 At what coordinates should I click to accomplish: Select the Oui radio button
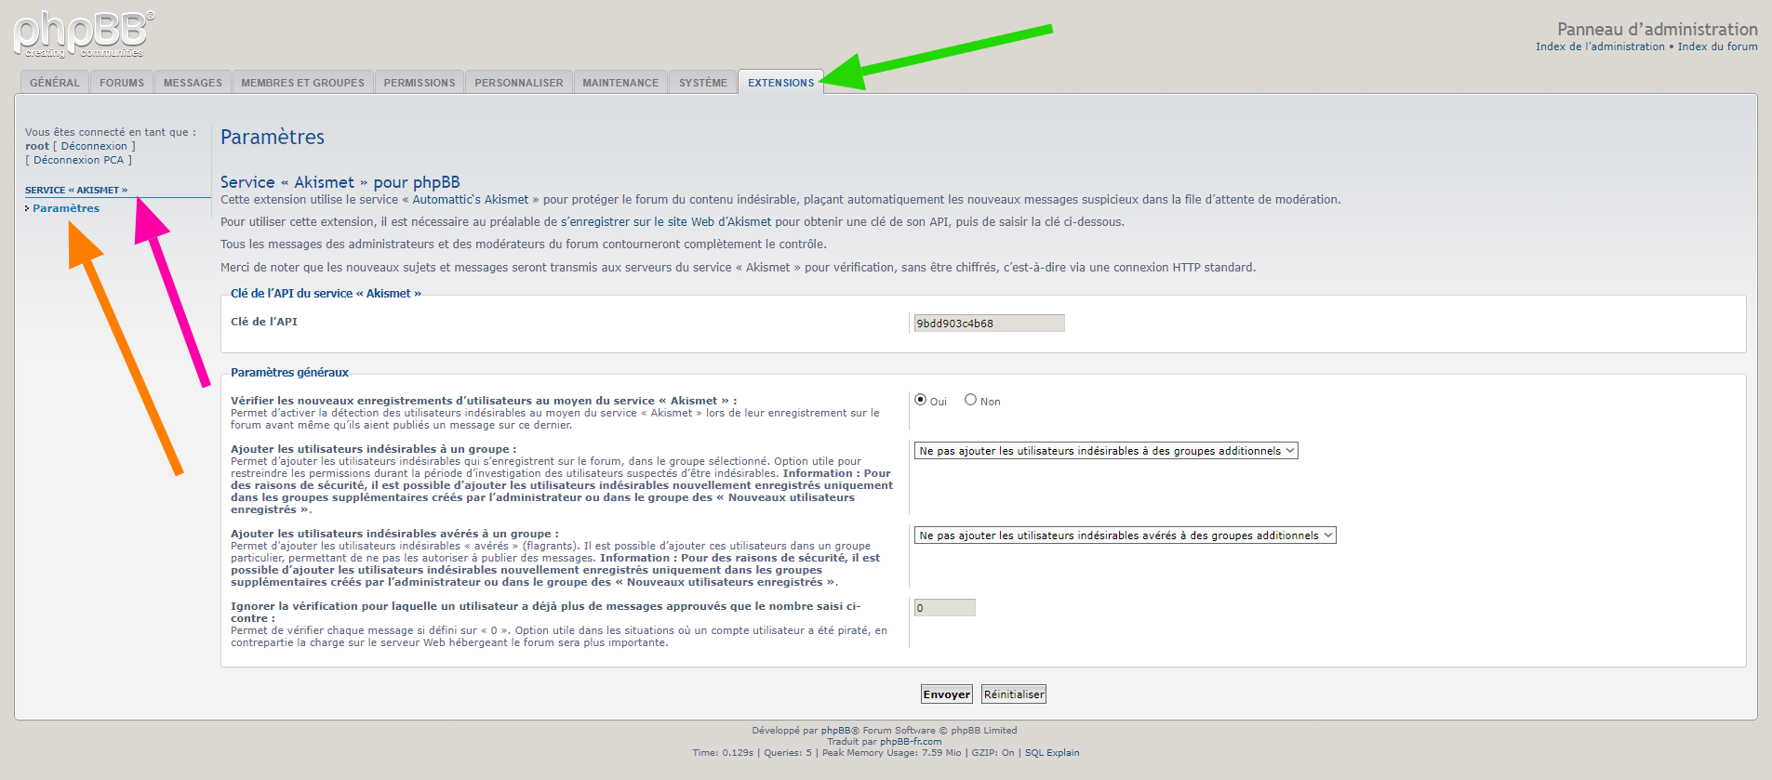pos(921,400)
